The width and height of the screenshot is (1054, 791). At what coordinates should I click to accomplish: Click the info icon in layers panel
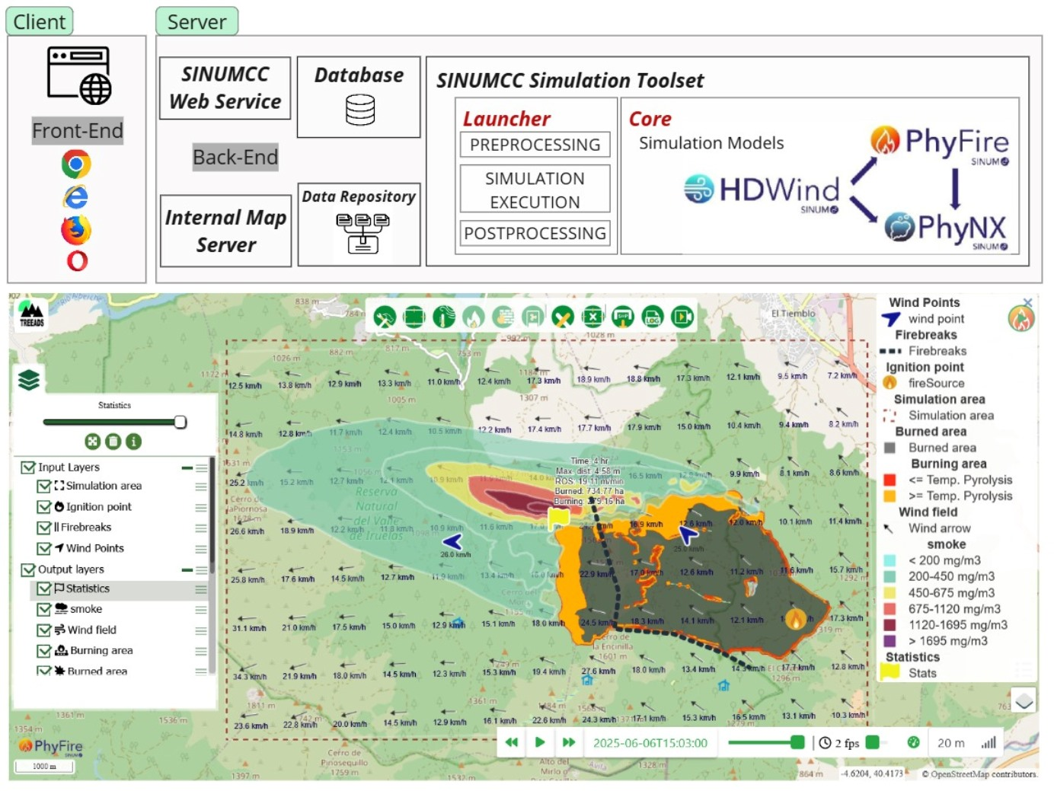pos(133,441)
